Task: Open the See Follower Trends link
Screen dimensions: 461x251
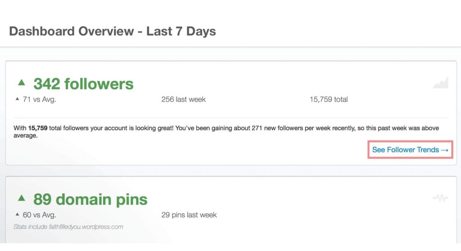Action: pos(410,150)
